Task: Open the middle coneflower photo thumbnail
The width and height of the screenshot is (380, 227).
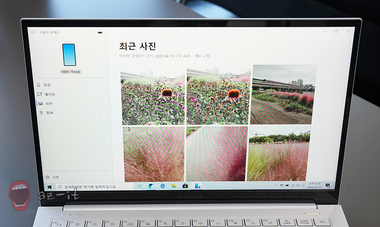Action: 218,96
